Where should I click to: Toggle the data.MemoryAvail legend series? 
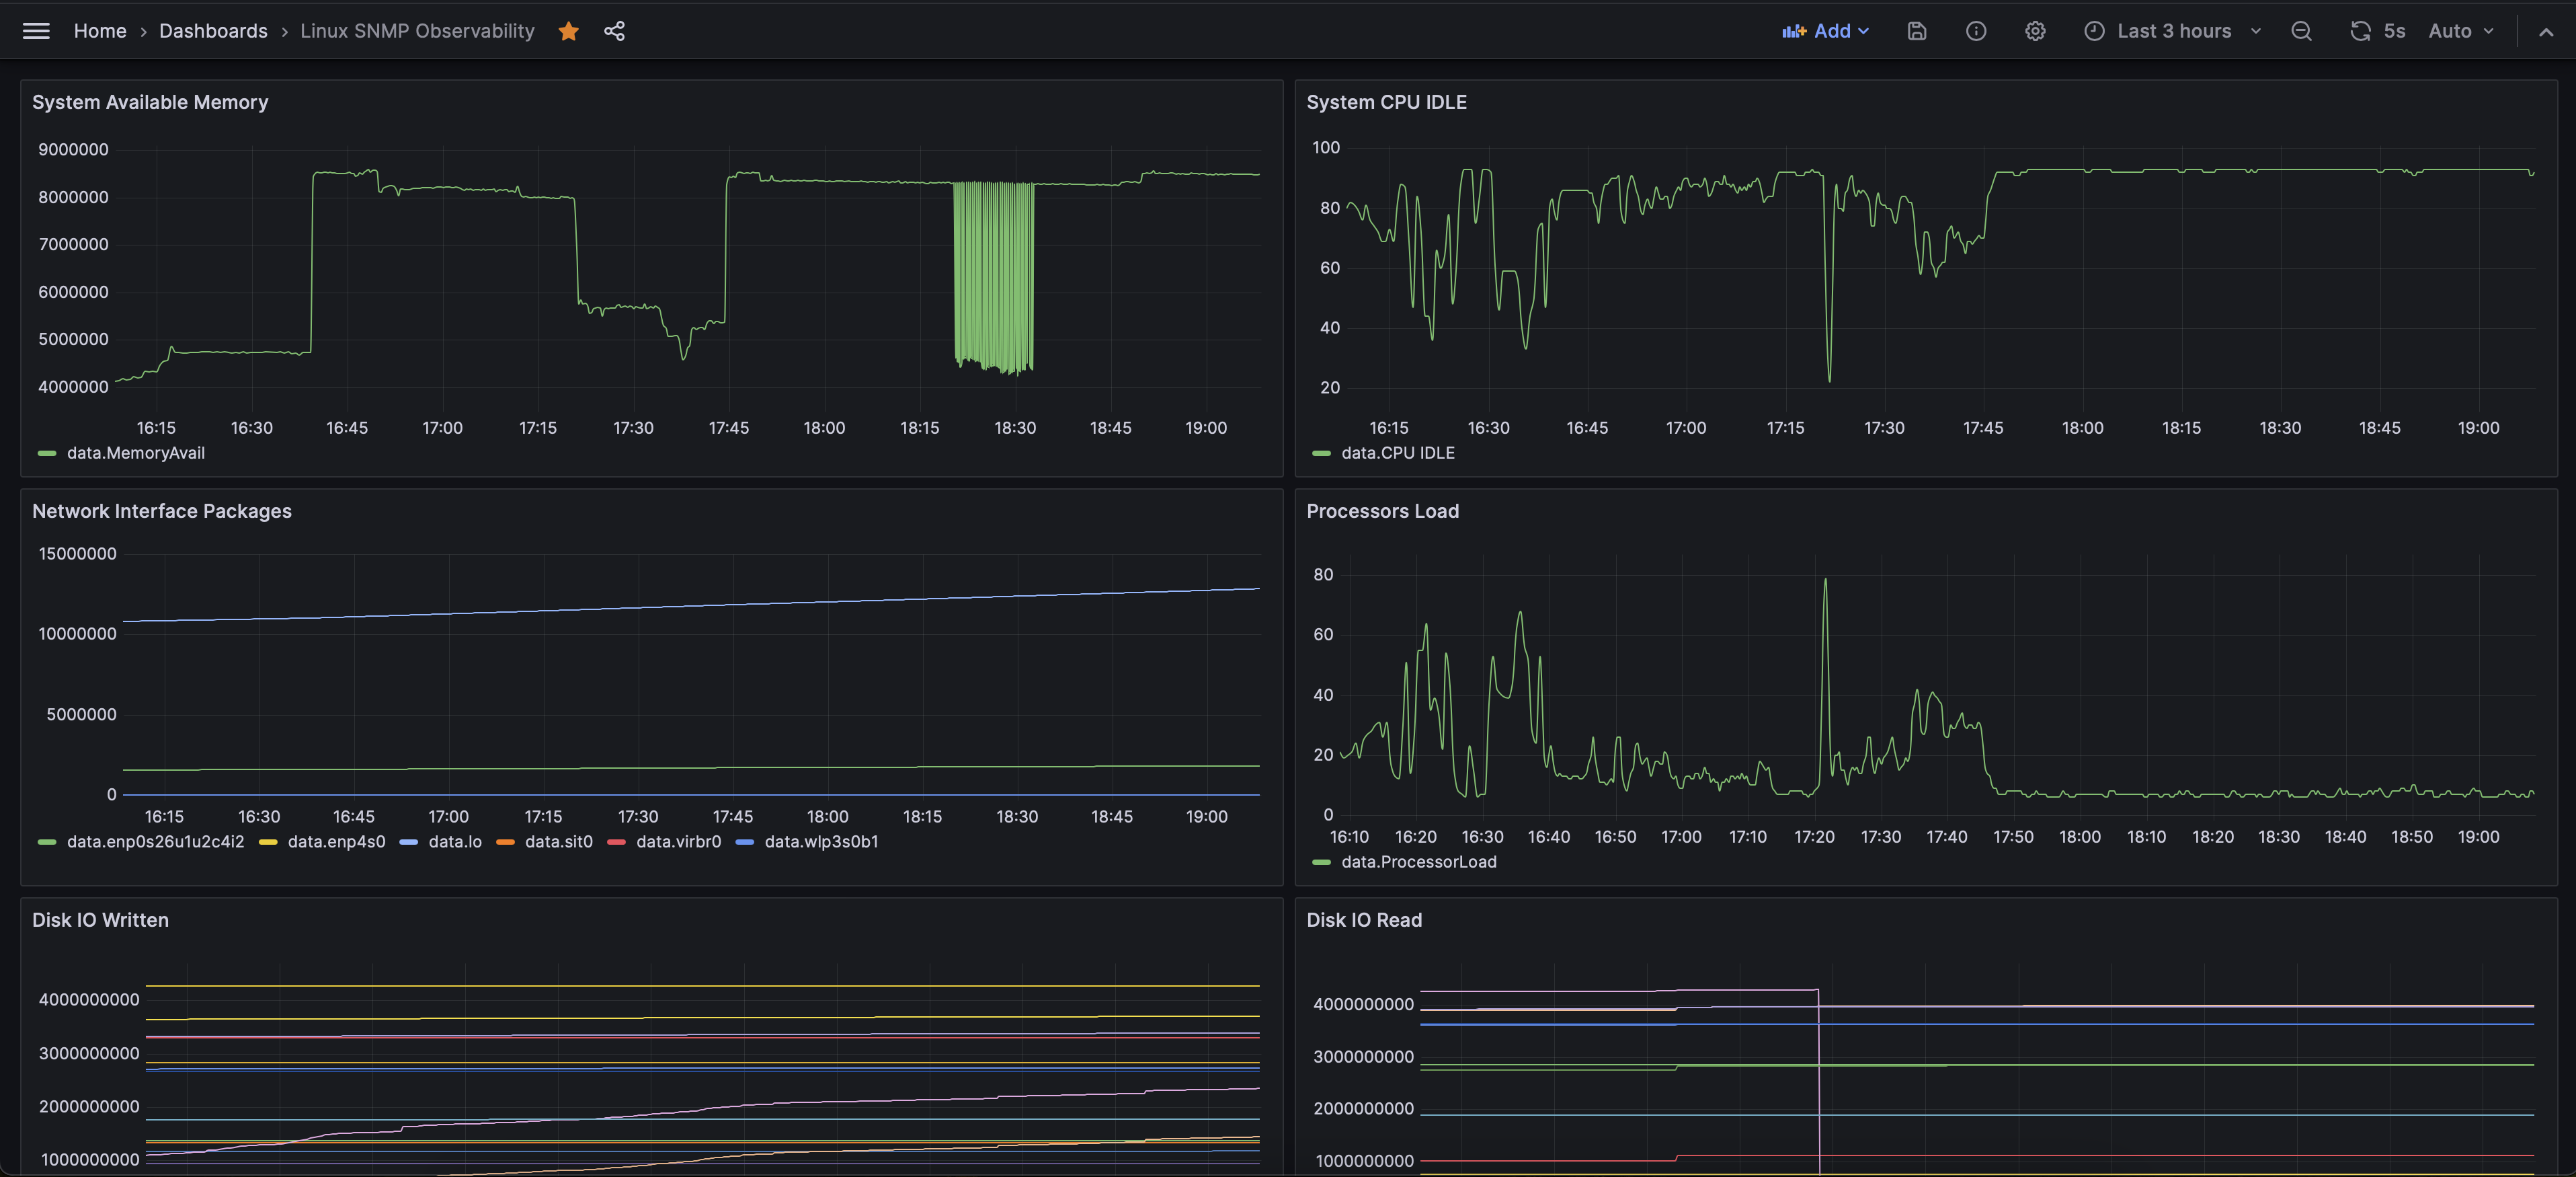coord(135,453)
